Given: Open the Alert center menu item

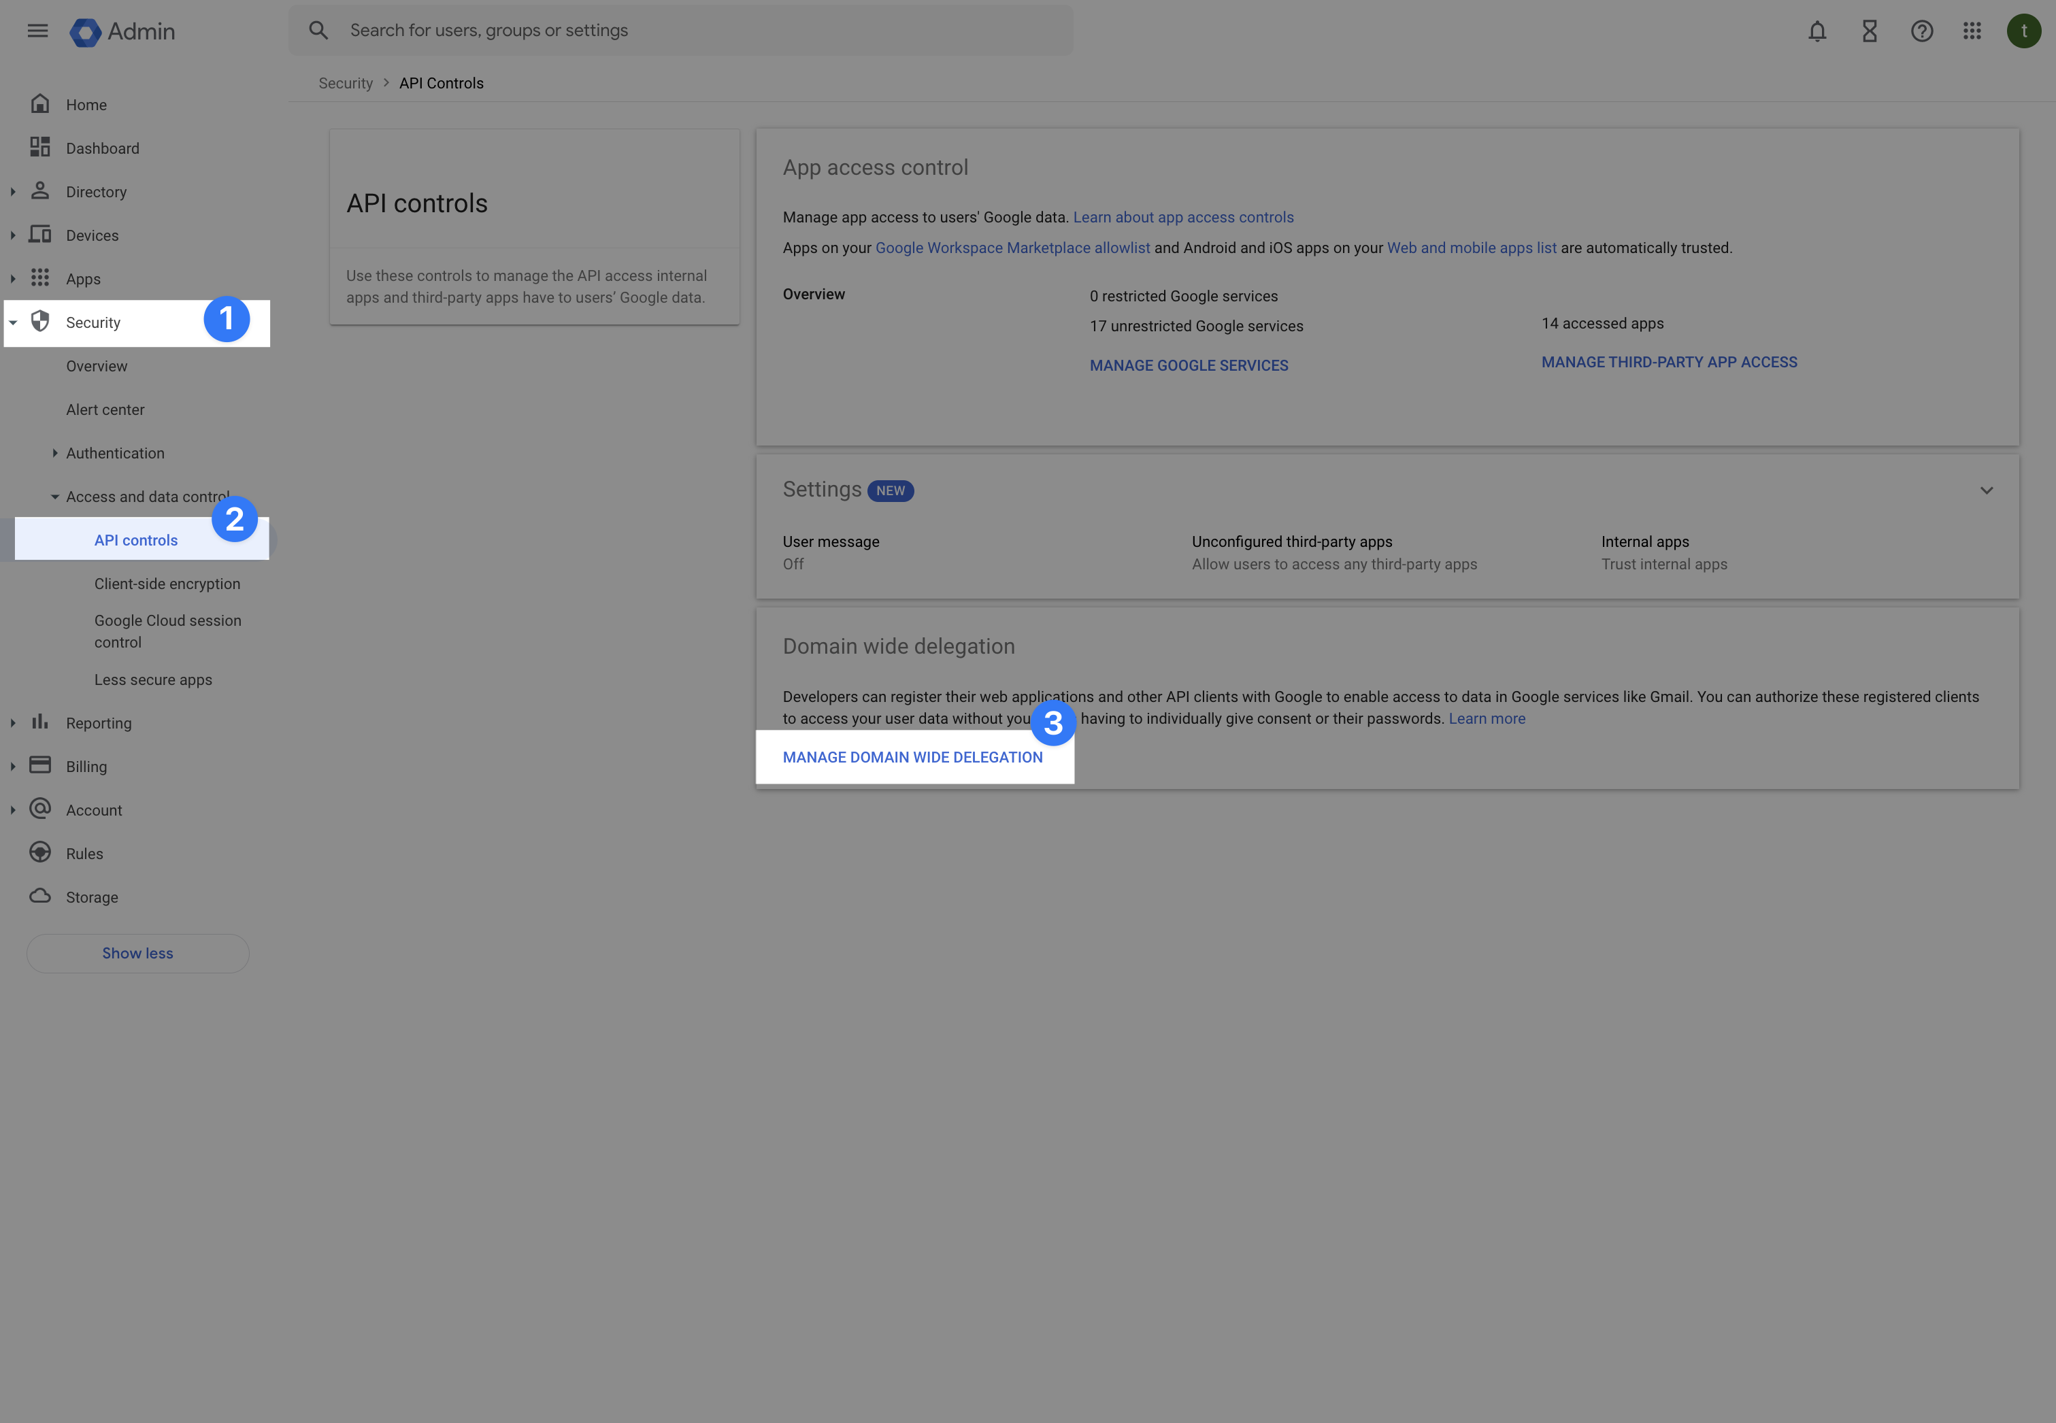Looking at the screenshot, I should pyautogui.click(x=105, y=409).
